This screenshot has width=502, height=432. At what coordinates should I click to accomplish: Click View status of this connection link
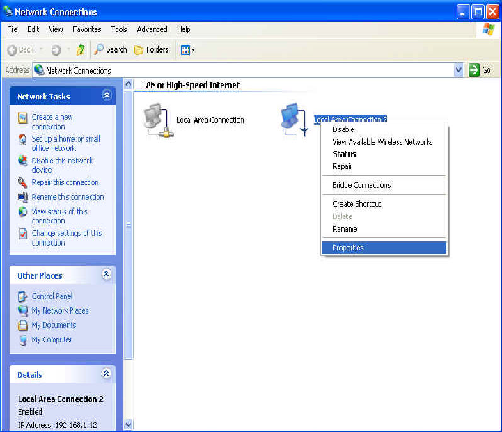tap(60, 216)
